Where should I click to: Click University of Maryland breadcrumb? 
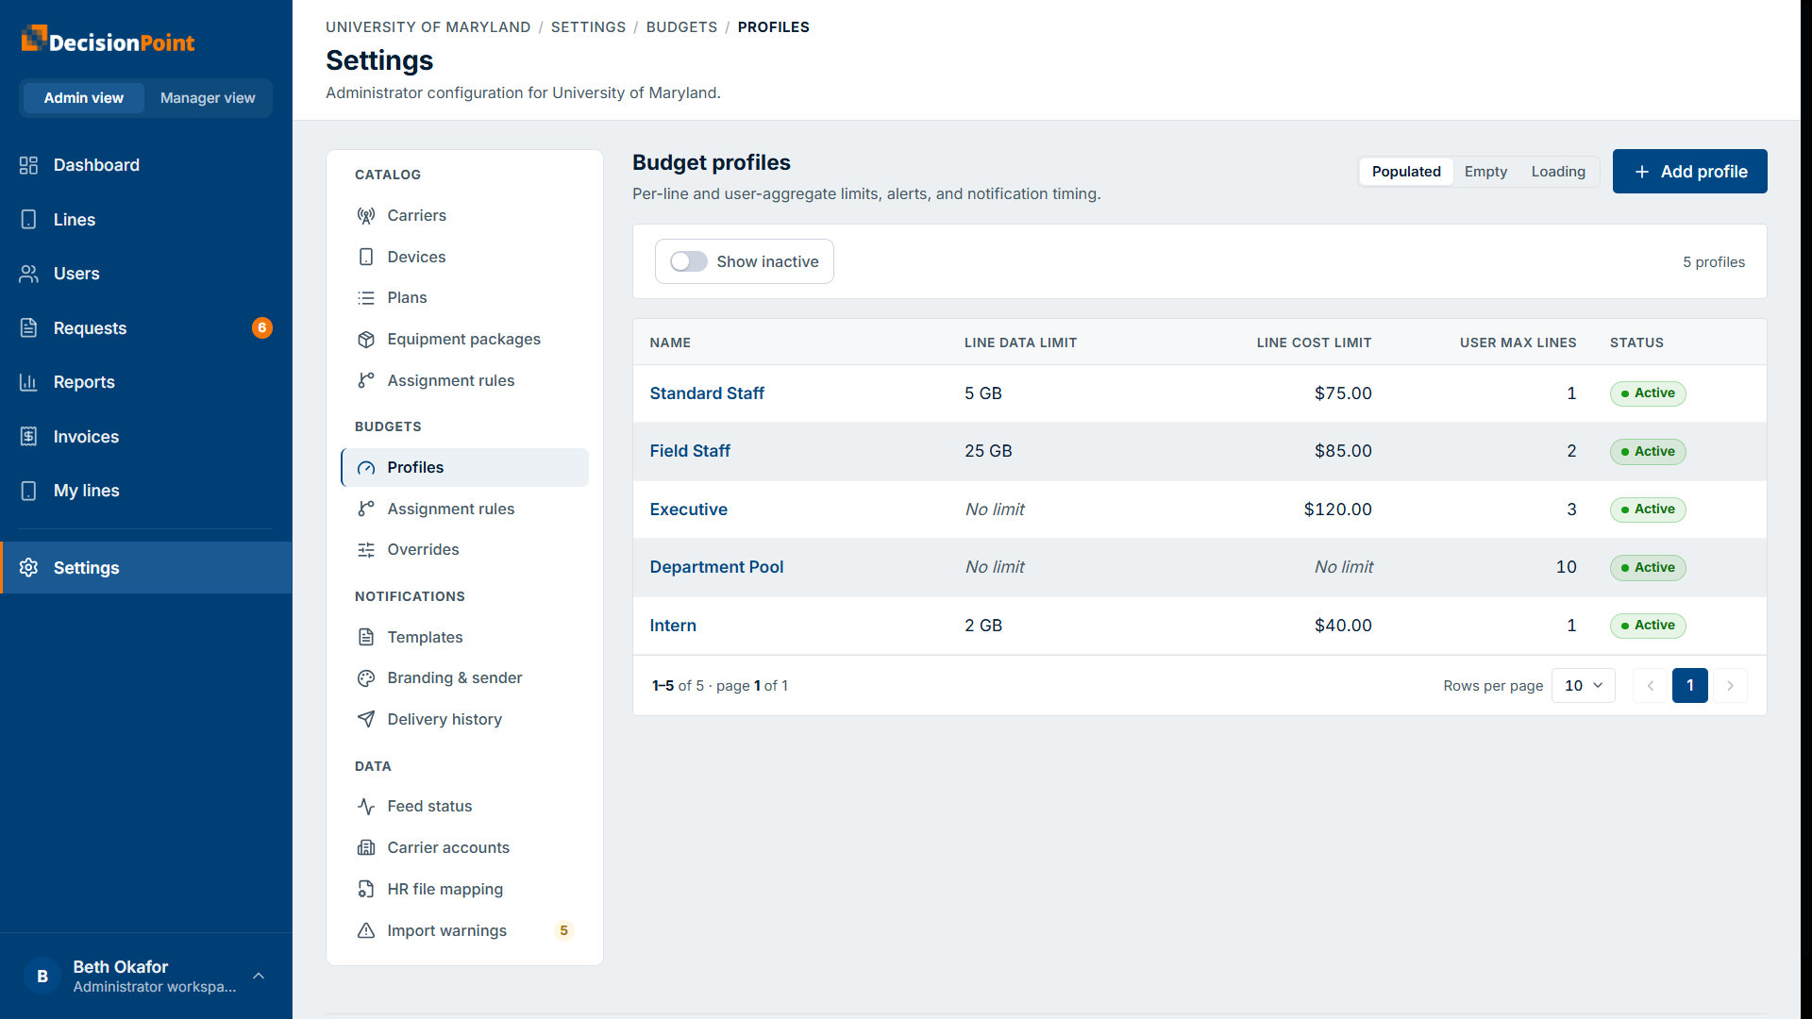pyautogui.click(x=428, y=27)
